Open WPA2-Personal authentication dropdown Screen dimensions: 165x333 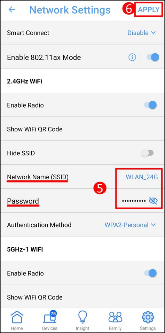(x=130, y=225)
